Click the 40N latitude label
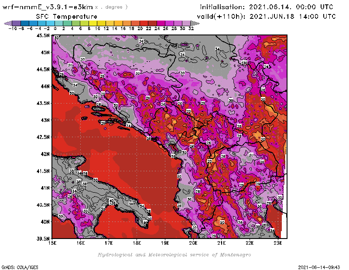This screenshot has height=270, width=349. pos(45,222)
